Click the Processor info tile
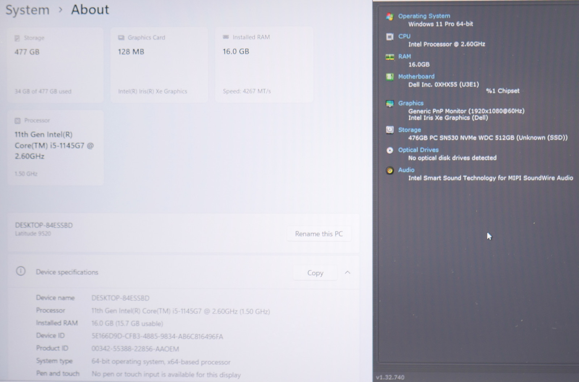 (x=55, y=148)
